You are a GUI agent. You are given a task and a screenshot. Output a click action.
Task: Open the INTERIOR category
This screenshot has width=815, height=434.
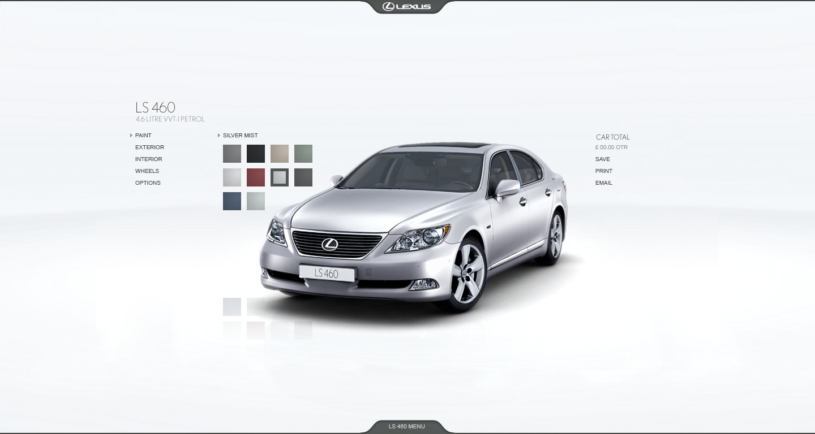pos(148,159)
